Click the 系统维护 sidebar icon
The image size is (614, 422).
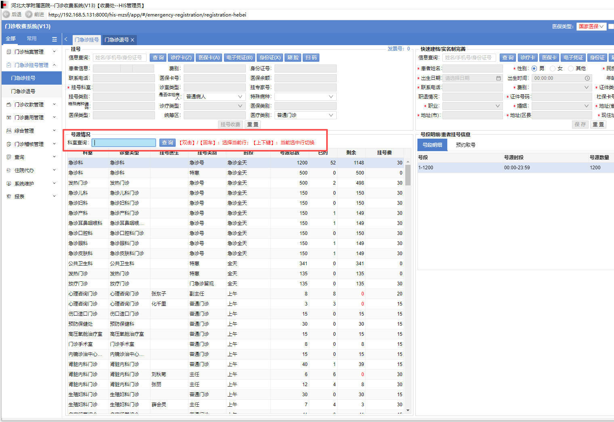point(9,184)
